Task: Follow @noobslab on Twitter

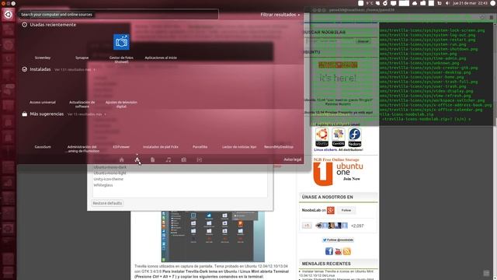Action: (x=338, y=240)
